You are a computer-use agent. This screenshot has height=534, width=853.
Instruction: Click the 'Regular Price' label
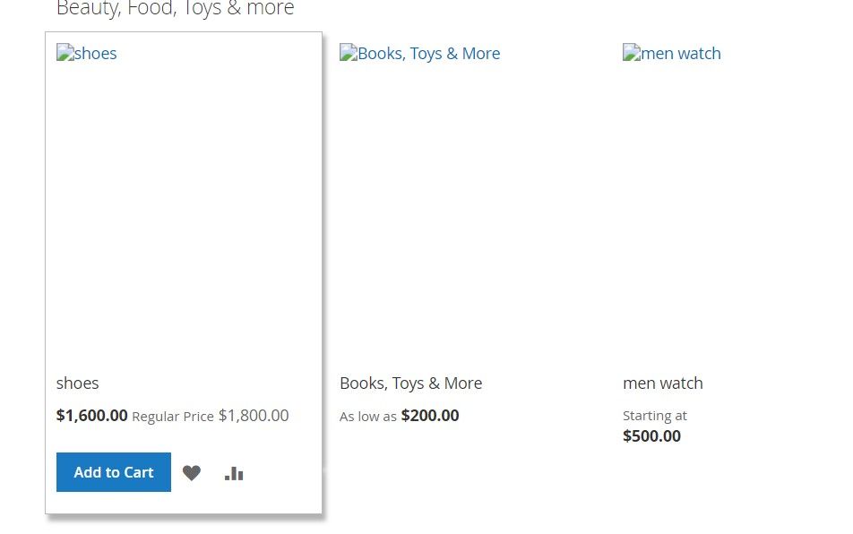click(173, 417)
